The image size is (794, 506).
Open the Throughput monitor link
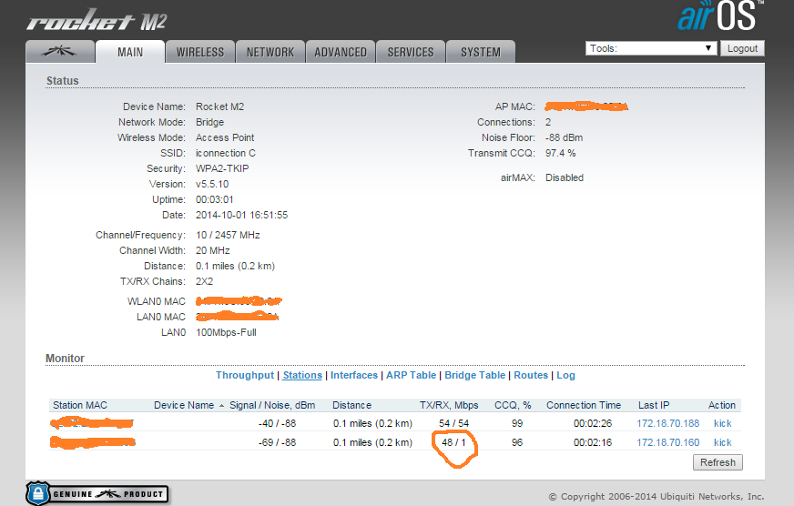(x=245, y=375)
